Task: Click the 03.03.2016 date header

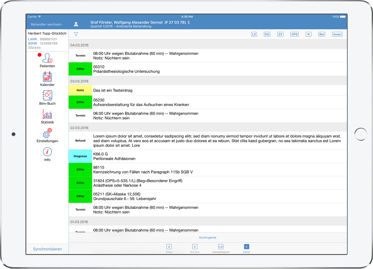Action: pos(208,81)
